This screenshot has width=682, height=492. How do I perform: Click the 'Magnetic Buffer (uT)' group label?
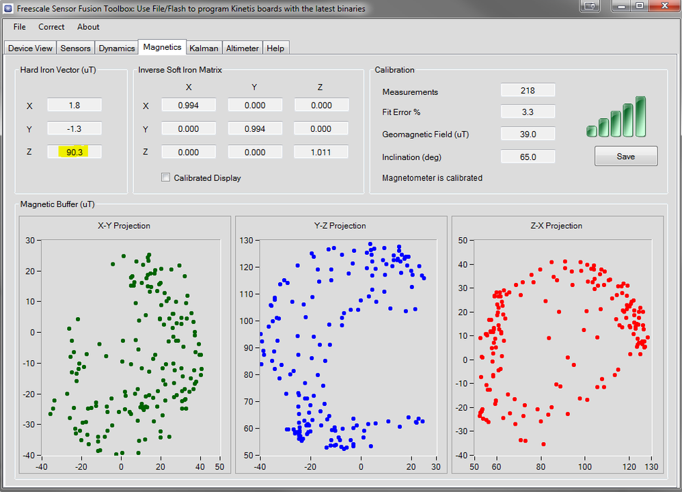point(57,204)
